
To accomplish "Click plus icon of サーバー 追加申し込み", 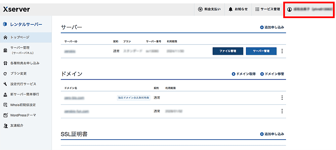I will 262,27.
